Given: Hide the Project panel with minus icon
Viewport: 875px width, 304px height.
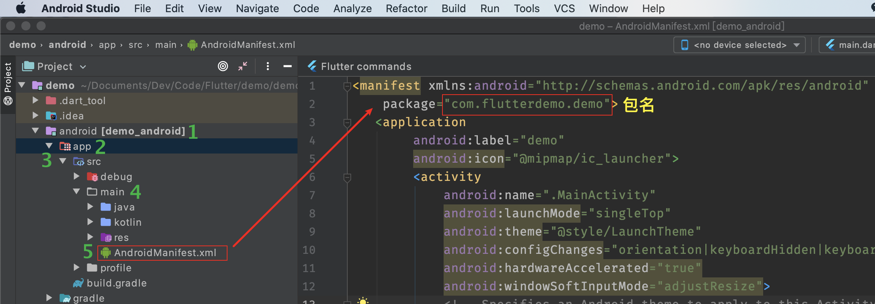Looking at the screenshot, I should (x=288, y=66).
